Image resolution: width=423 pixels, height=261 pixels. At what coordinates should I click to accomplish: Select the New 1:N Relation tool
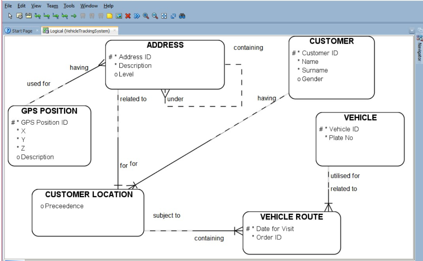tap(47, 16)
